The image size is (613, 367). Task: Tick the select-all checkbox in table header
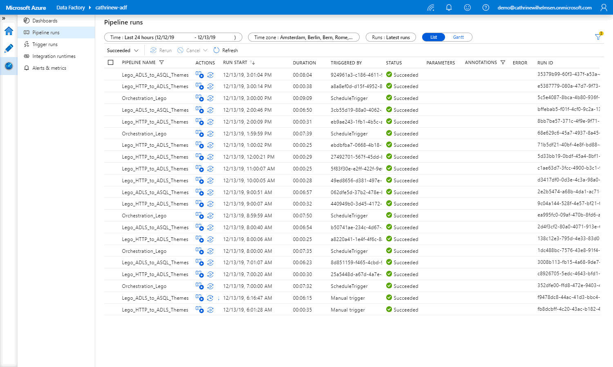111,62
